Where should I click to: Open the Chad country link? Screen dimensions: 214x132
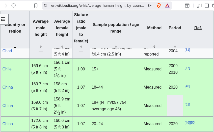[x=7, y=51]
